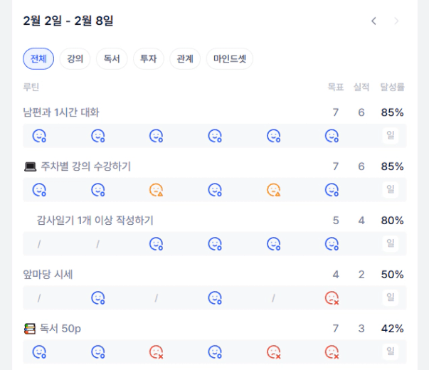Select the 강의 filter tab

75,59
